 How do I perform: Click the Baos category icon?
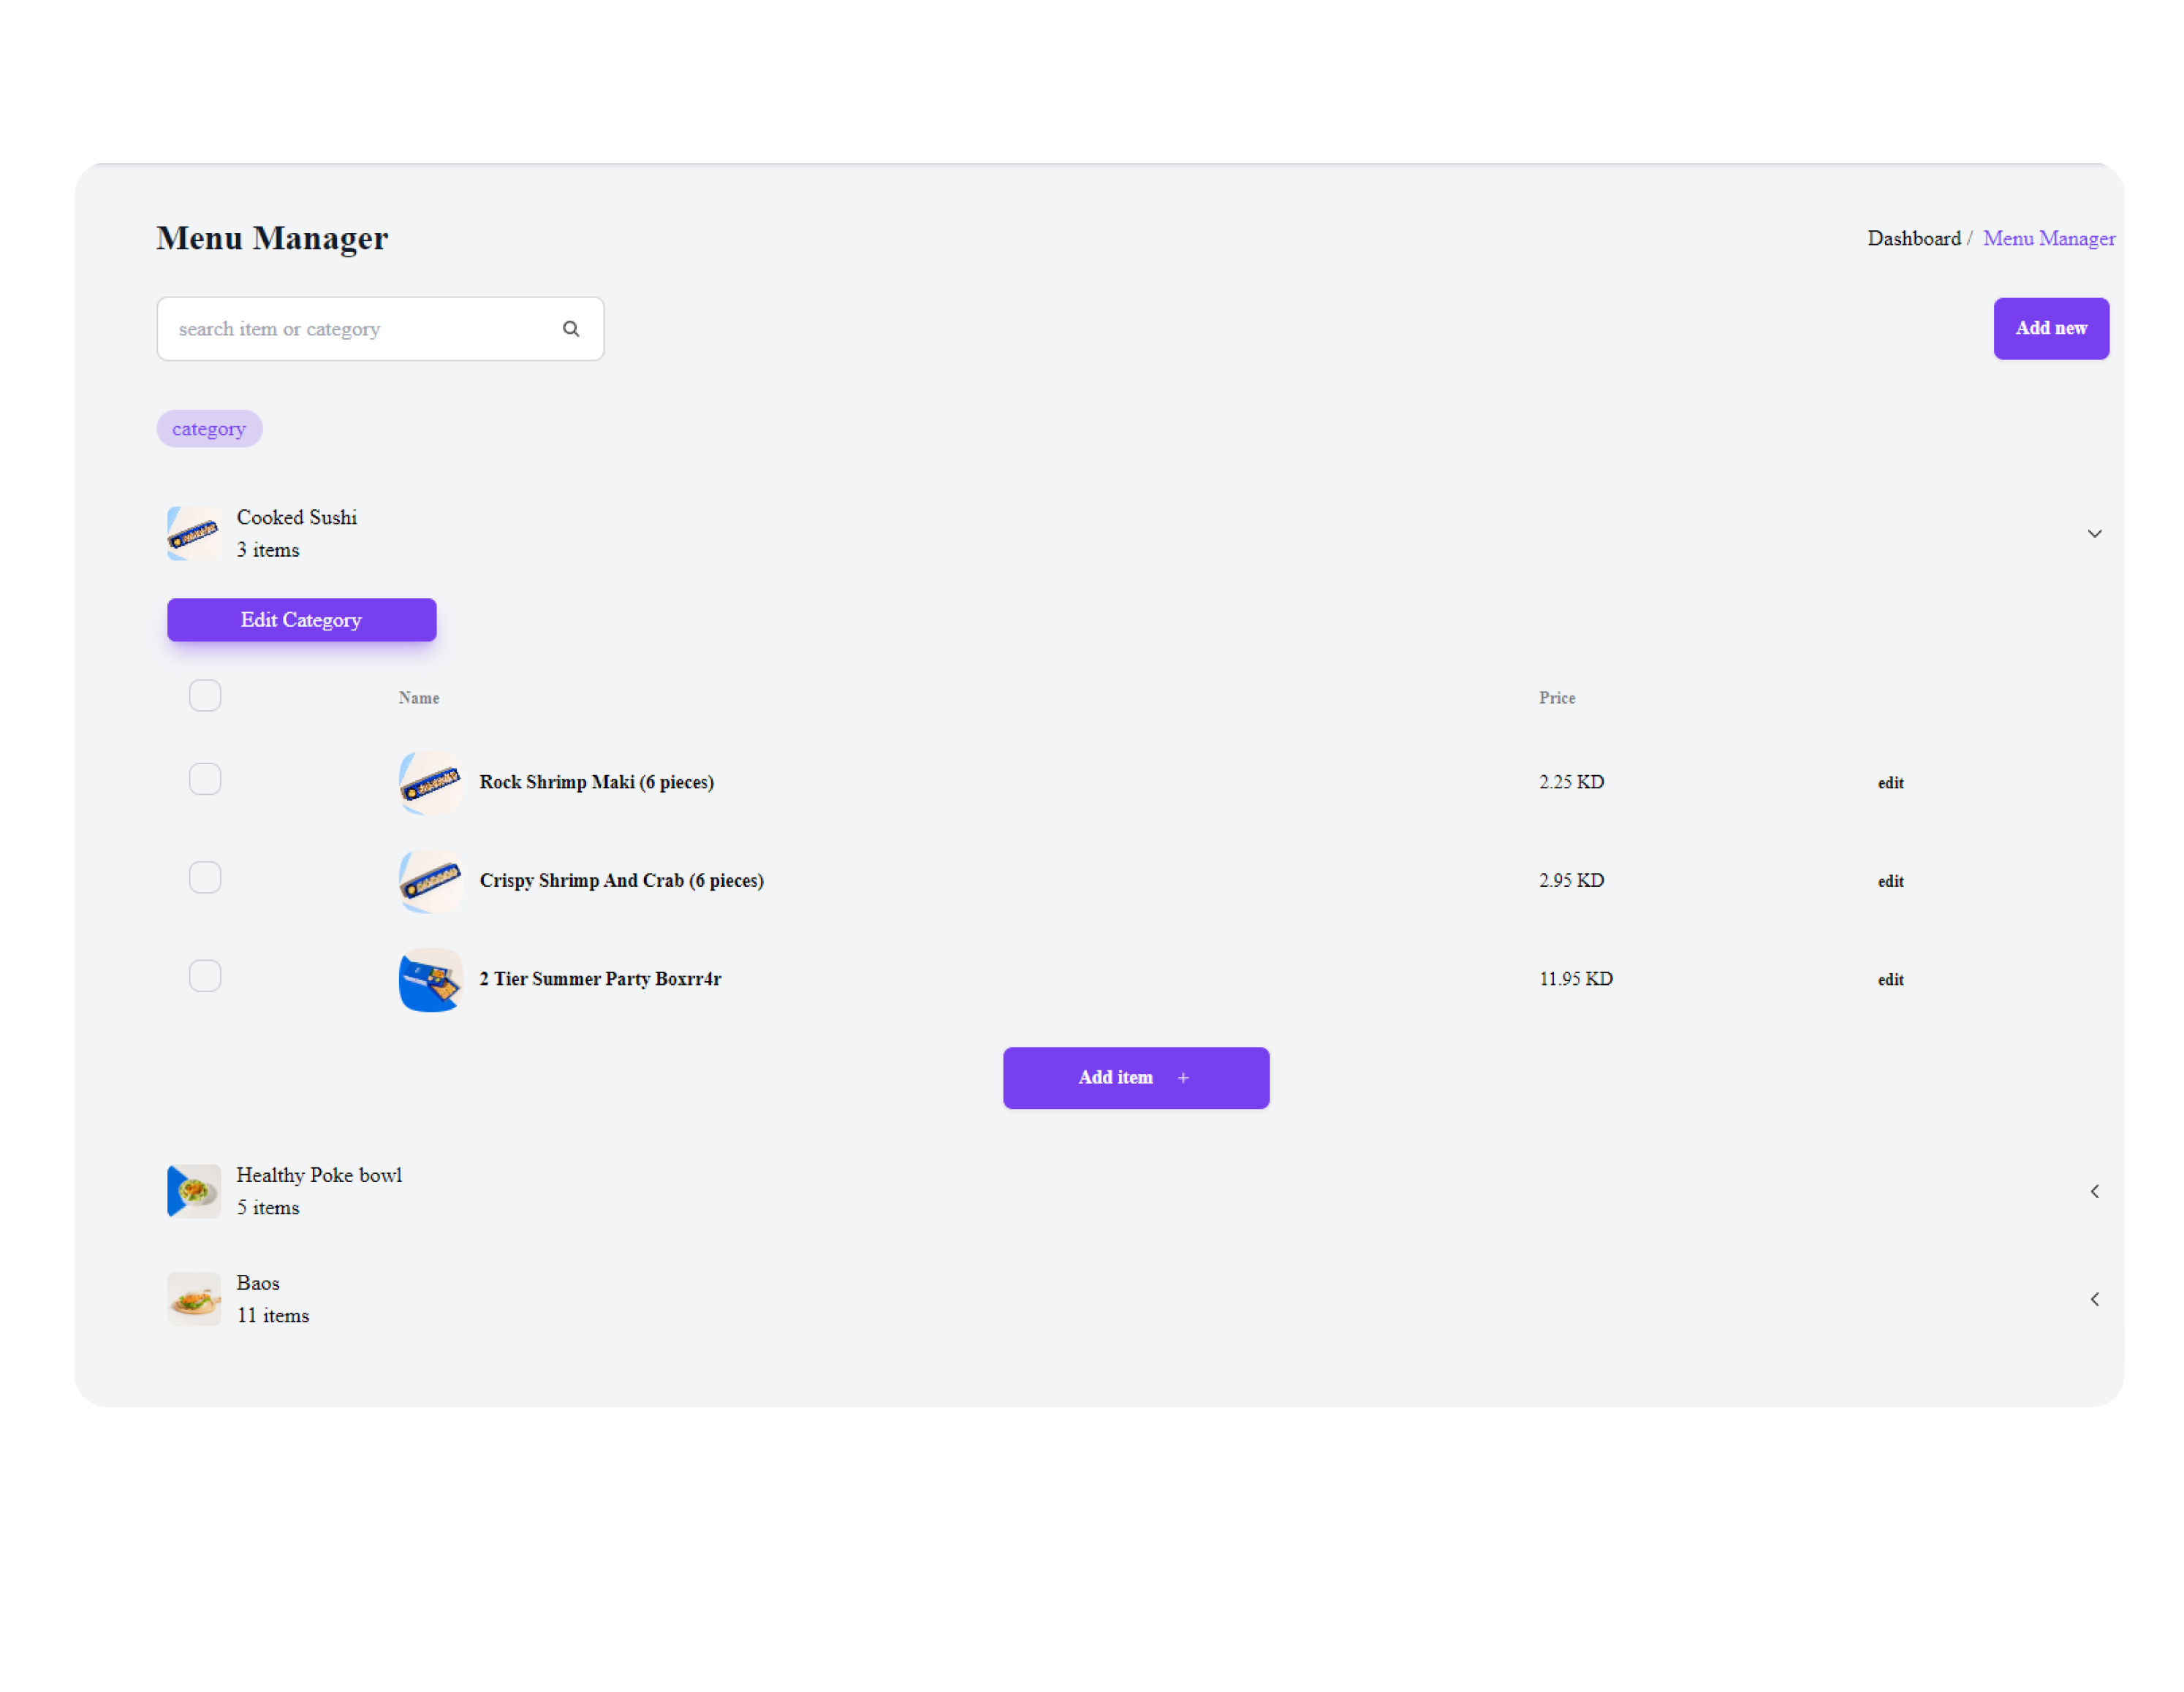click(193, 1299)
